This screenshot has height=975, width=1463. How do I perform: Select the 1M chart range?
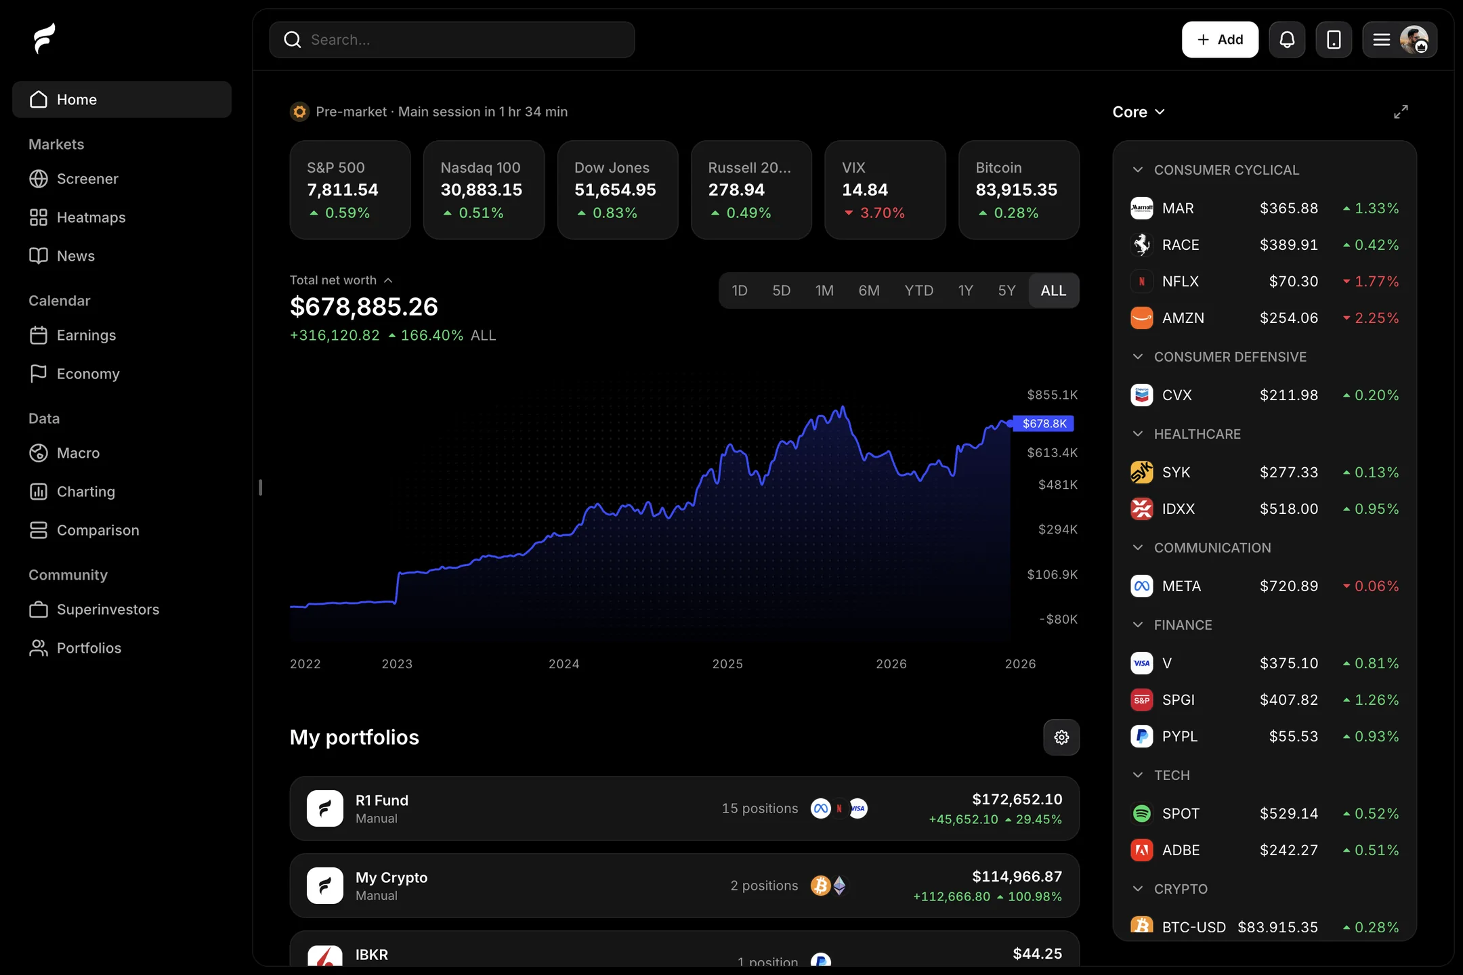pyautogui.click(x=824, y=290)
